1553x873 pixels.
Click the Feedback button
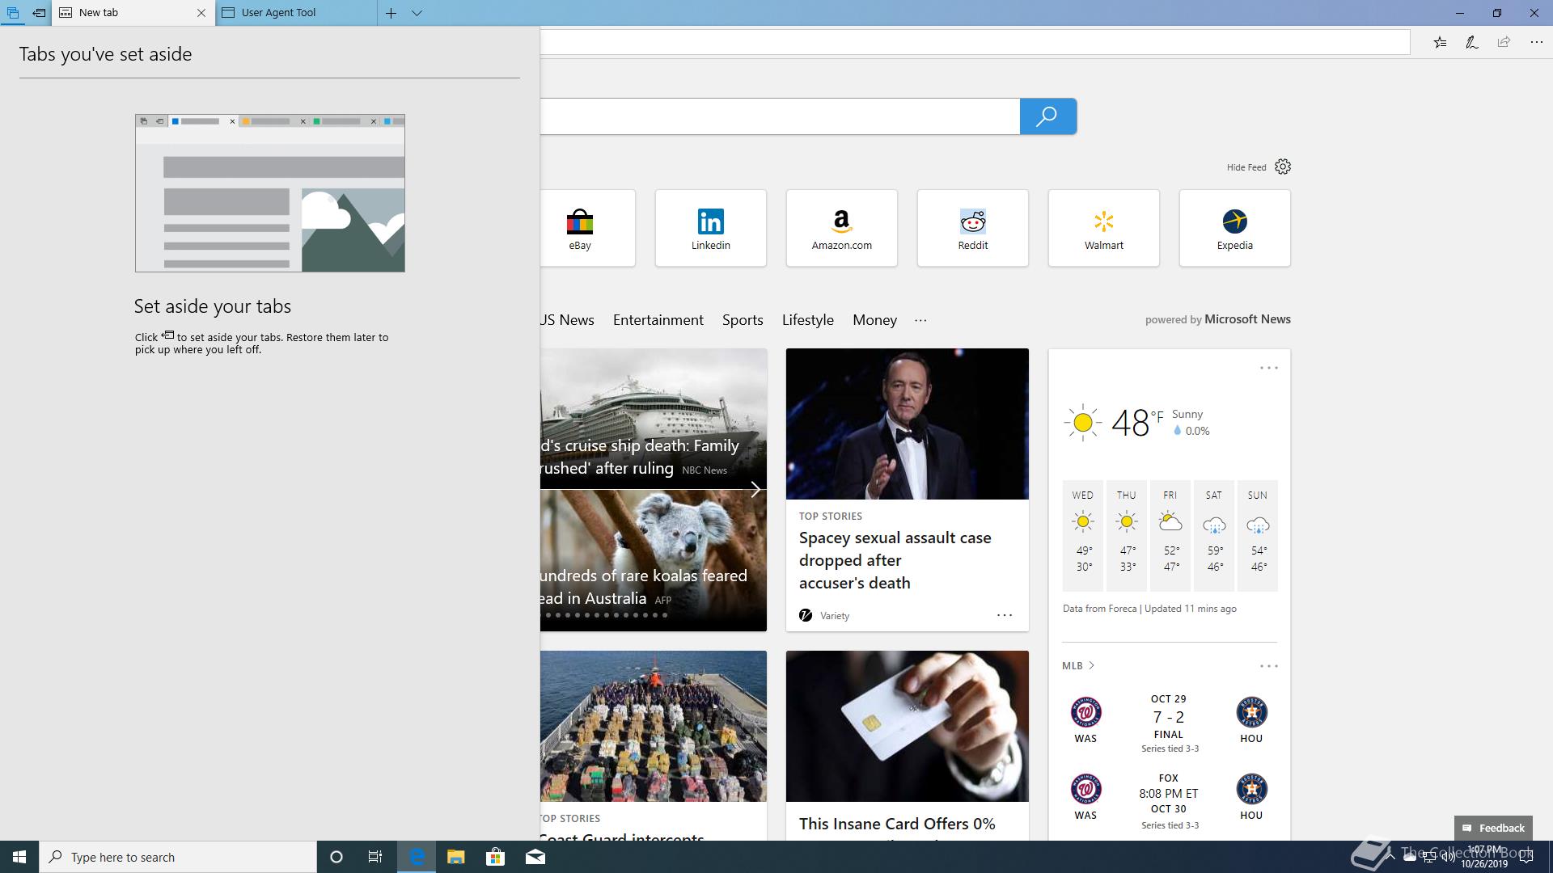tap(1492, 828)
